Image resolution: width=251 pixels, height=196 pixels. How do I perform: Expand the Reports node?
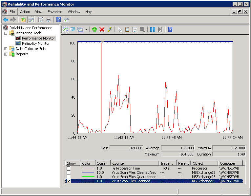6,54
